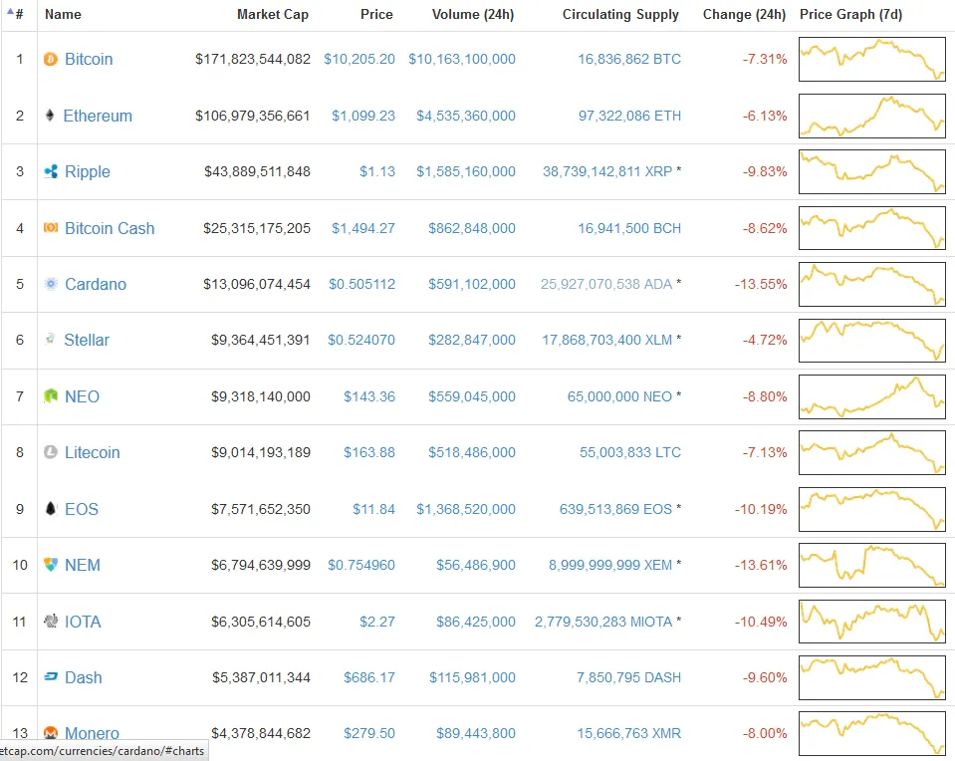Open the Stellar currency page link
955x761 pixels.
click(x=87, y=340)
